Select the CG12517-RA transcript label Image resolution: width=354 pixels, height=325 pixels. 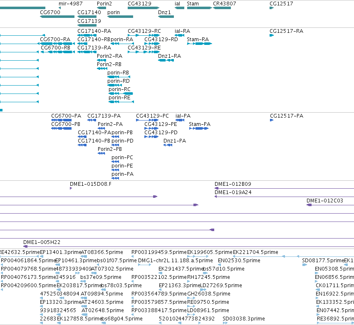(x=287, y=31)
